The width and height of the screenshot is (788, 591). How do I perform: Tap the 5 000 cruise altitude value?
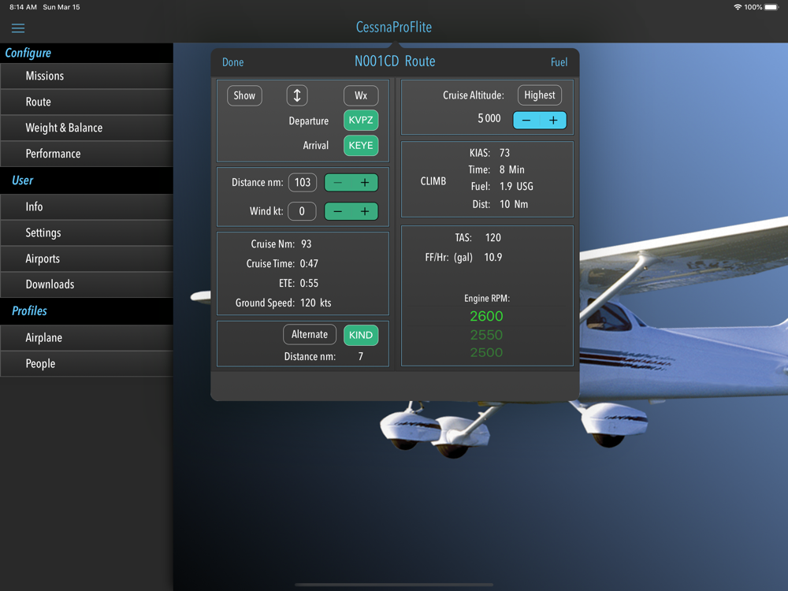pyautogui.click(x=489, y=119)
